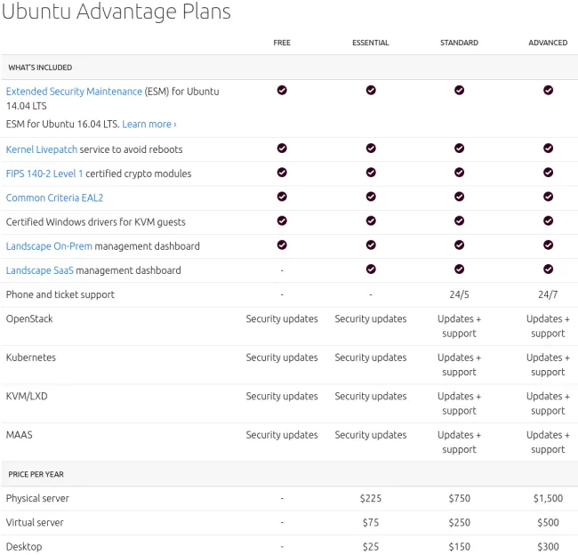Viewport: 578px width, 555px height.
Task: Select the STANDARD column header
Action: (460, 43)
